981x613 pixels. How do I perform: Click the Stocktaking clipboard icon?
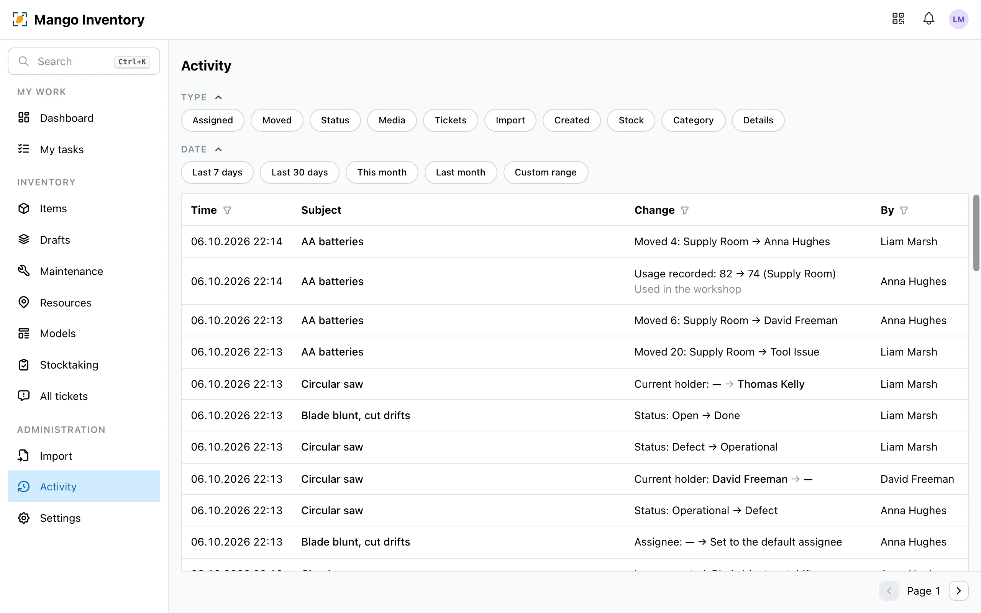(x=24, y=364)
